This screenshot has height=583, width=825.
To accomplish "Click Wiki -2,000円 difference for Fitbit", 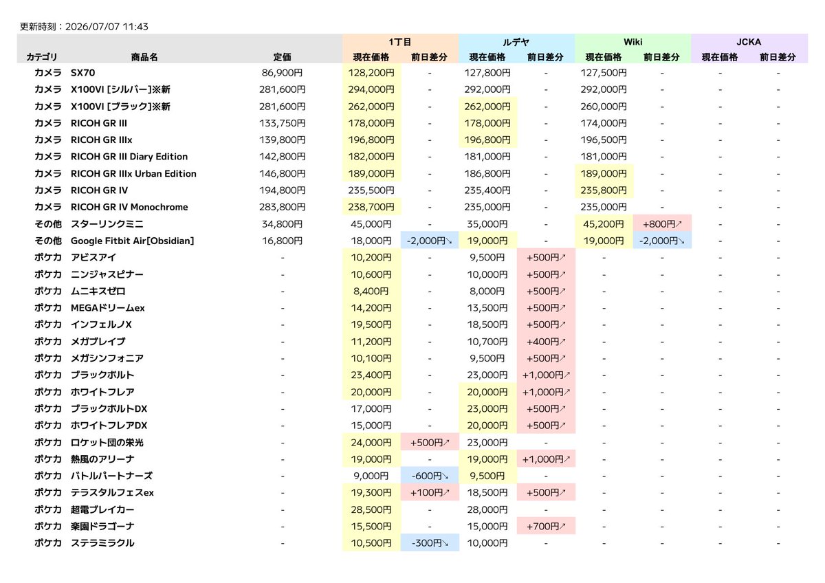I will (x=662, y=241).
